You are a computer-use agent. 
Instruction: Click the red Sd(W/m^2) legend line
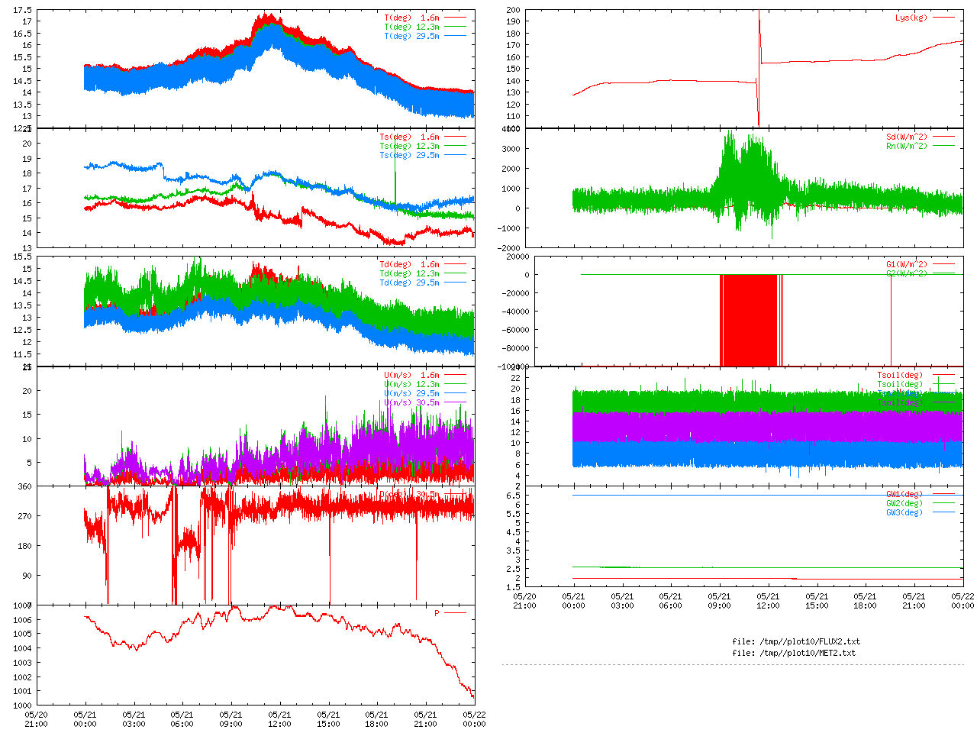[943, 137]
